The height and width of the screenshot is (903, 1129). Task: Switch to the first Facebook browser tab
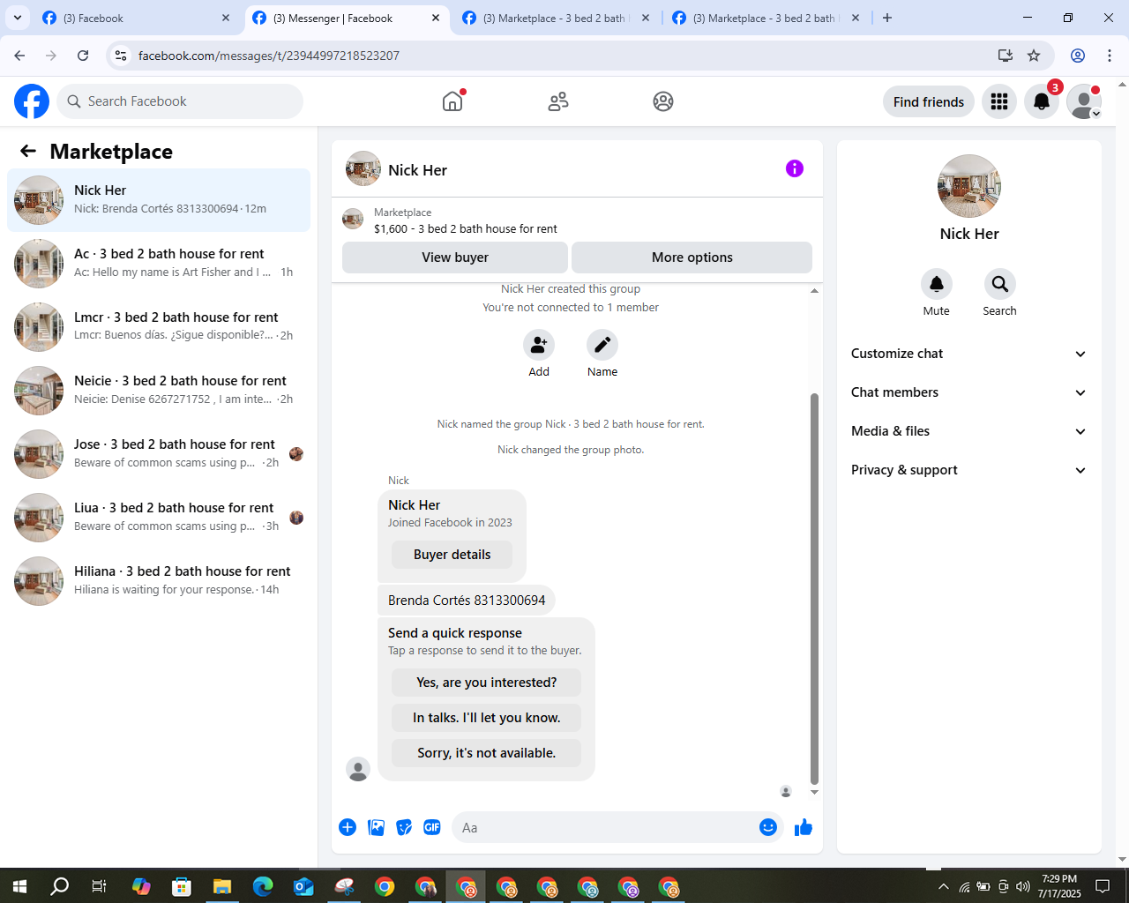137,18
